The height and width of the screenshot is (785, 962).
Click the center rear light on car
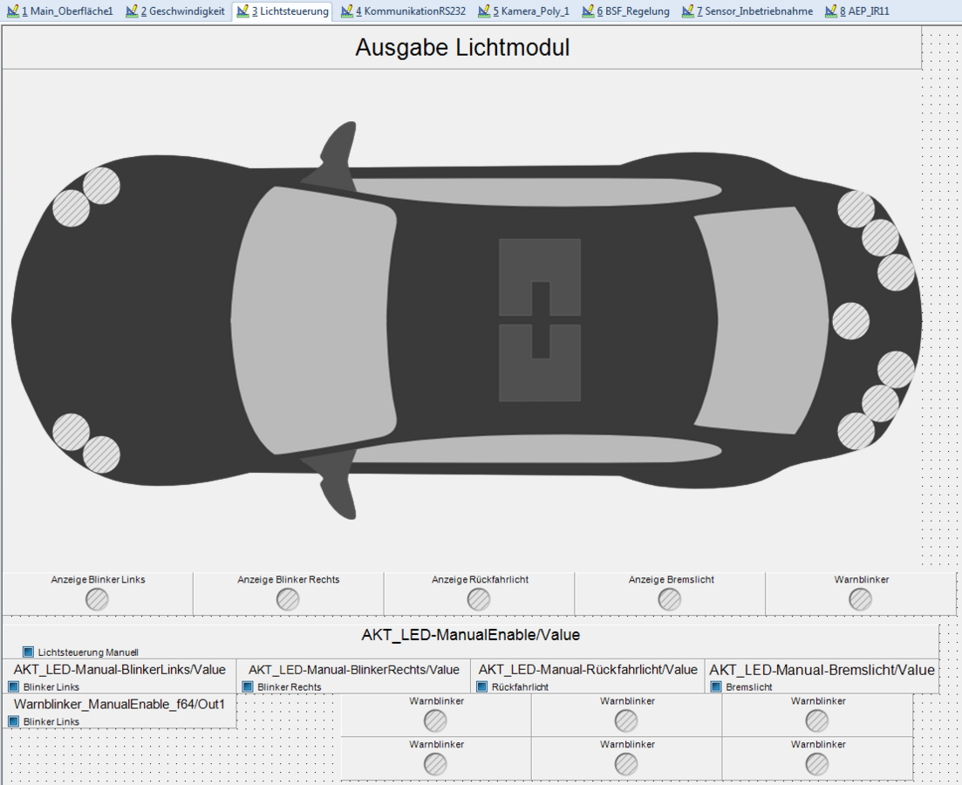coord(850,321)
